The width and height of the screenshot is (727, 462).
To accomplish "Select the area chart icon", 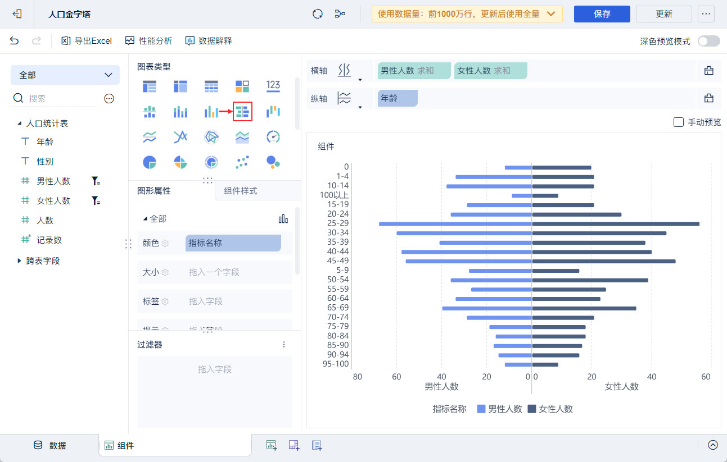I will (242, 137).
